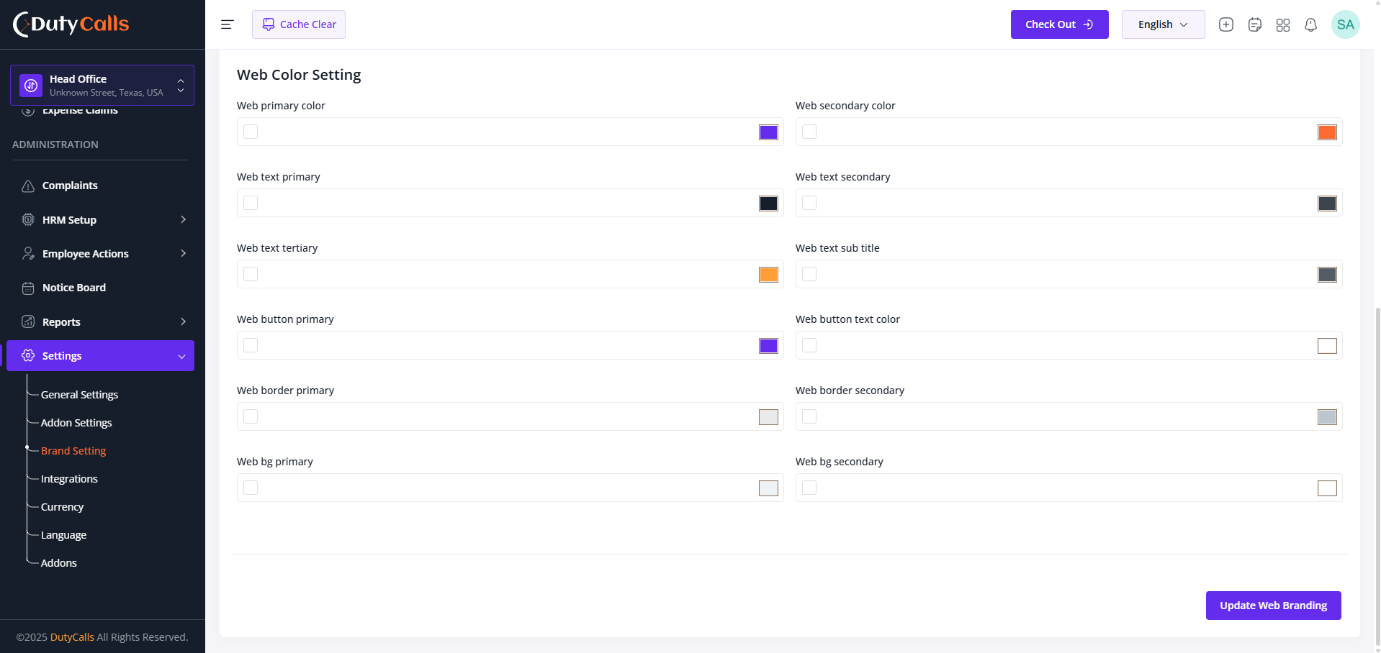The width and height of the screenshot is (1381, 653).
Task: Expand the HRM Setup submenu arrow
Action: [183, 219]
